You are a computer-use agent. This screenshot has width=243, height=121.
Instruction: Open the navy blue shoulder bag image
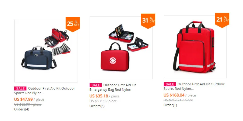point(46,51)
